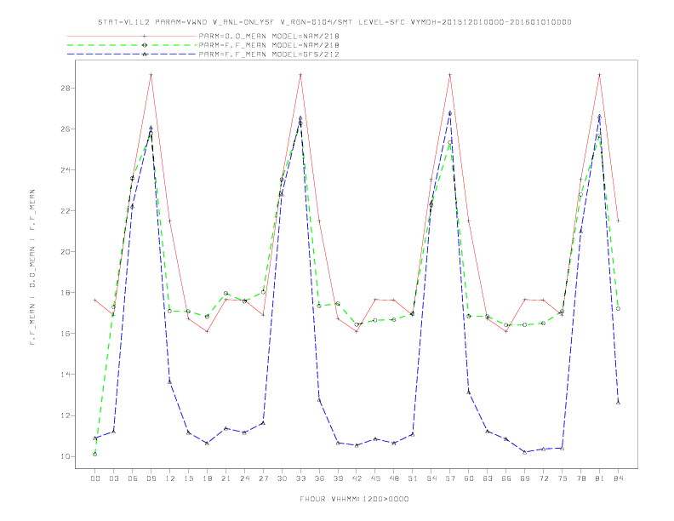Click blue triangle marker at hour 69
The image size is (674, 521).
coord(524,452)
